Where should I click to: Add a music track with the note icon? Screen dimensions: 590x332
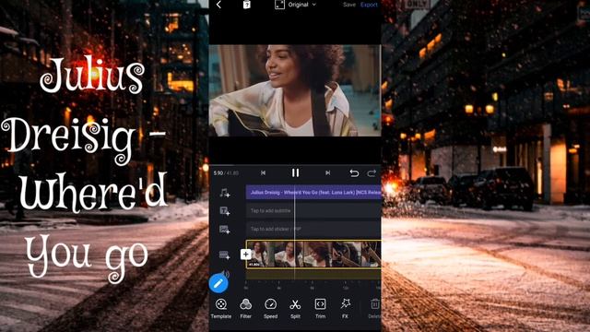[225, 193]
